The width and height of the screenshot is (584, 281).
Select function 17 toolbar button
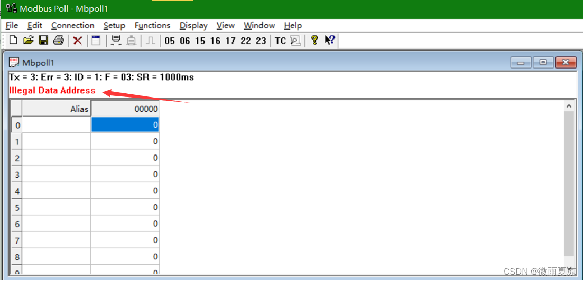(x=230, y=41)
